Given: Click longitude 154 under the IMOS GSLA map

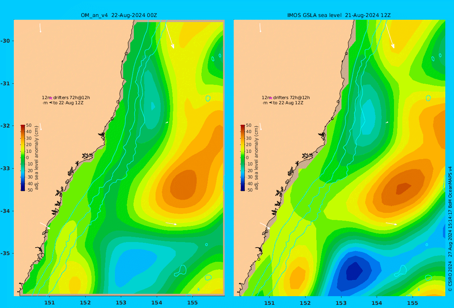Looking at the screenshot, I should pyautogui.click(x=377, y=303).
